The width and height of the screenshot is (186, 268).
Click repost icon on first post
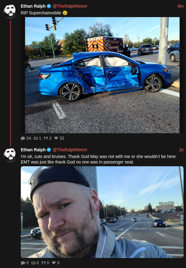tap(35, 138)
